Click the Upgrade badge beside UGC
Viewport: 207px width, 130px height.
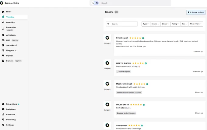coord(15,40)
